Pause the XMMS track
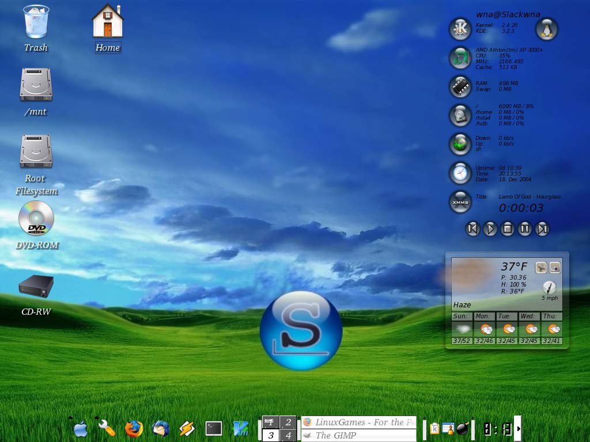 pyautogui.click(x=525, y=228)
